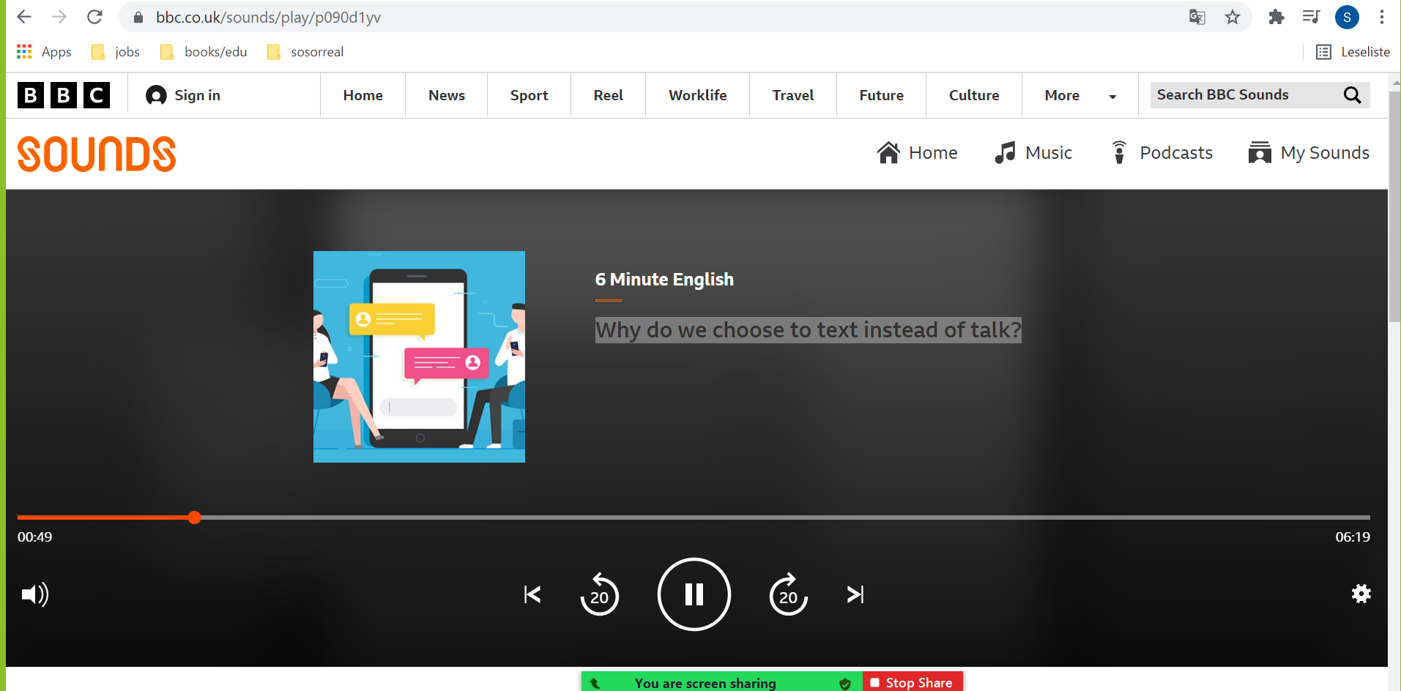The width and height of the screenshot is (1401, 691).
Task: Open player settings gear
Action: 1361,594
